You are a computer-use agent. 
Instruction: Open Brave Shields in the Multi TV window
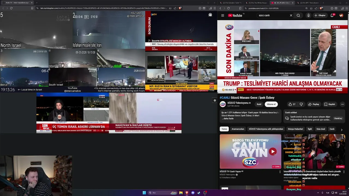(180, 8)
